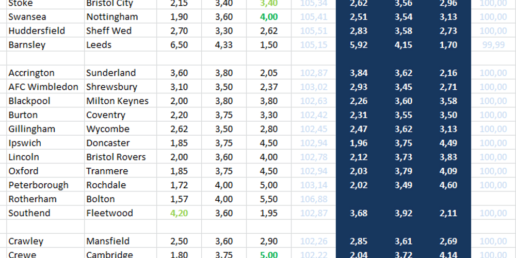Screen dimensions: 516x258
Task: Click 4,09 in the Oxford row
Action: [x=448, y=171]
